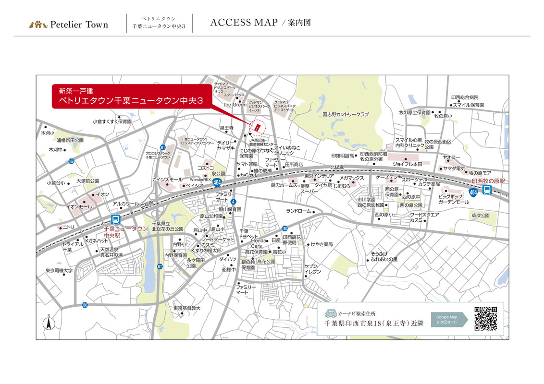544x384 pixels.
Task: Click the paw logo beside Petelier Town
Action: (38, 24)
